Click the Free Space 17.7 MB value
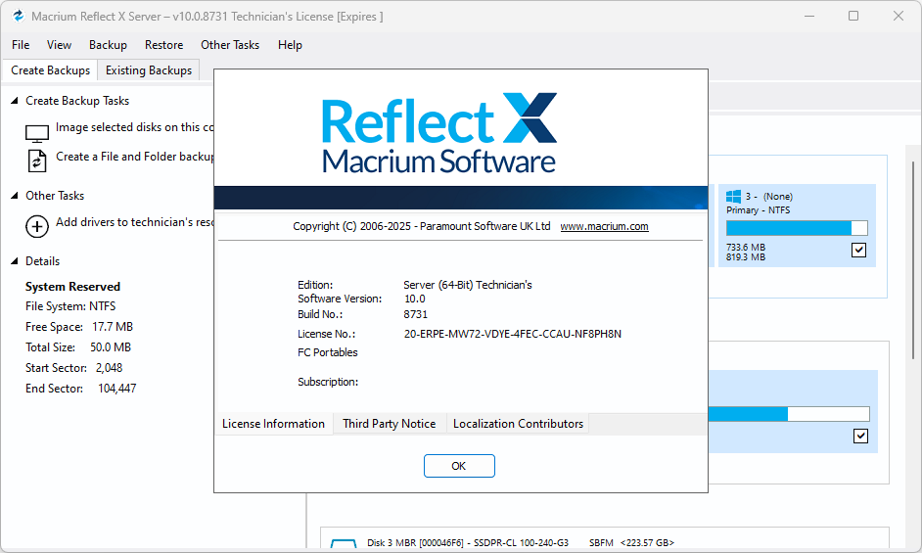 pos(113,327)
